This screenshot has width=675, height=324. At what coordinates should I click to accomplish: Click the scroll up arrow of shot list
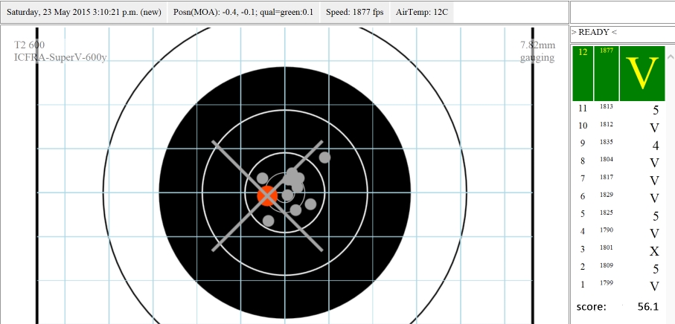pyautogui.click(x=670, y=56)
